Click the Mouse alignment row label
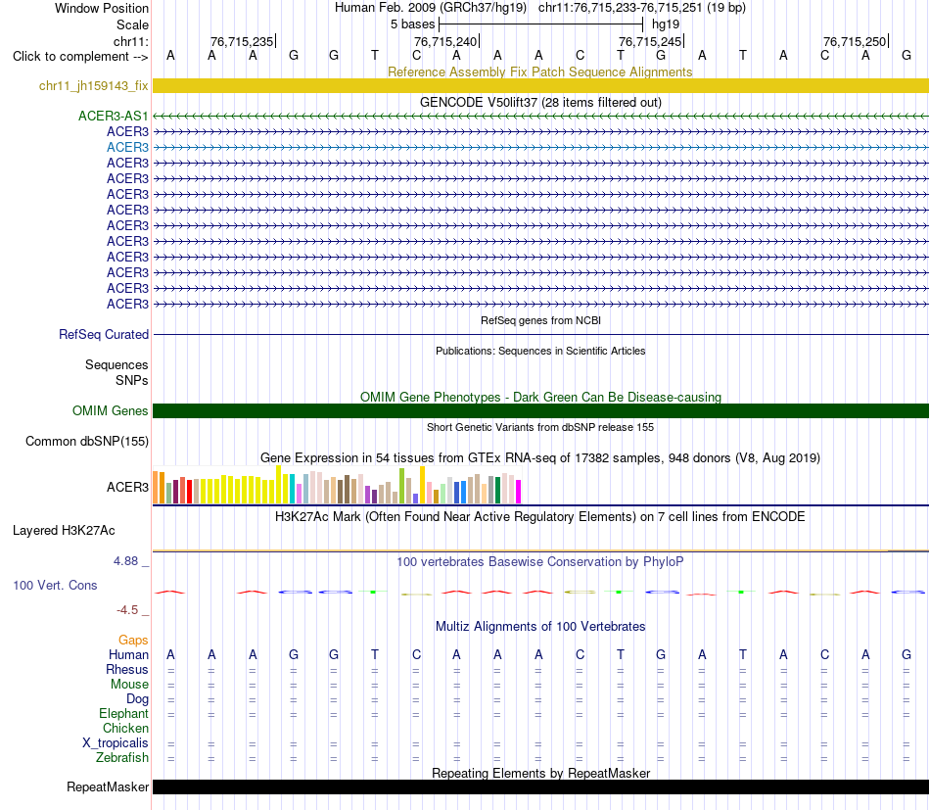The image size is (930, 810). pyautogui.click(x=129, y=685)
